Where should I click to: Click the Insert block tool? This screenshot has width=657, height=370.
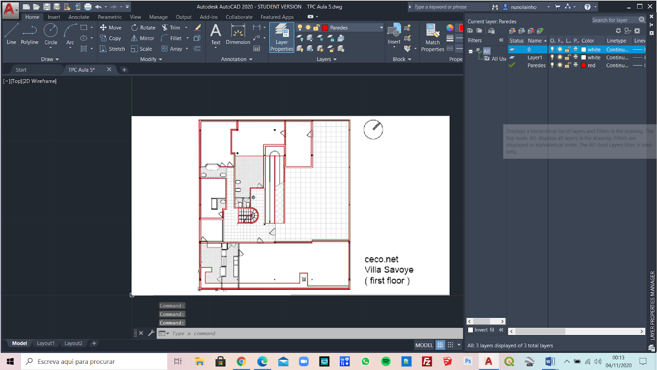[x=394, y=34]
